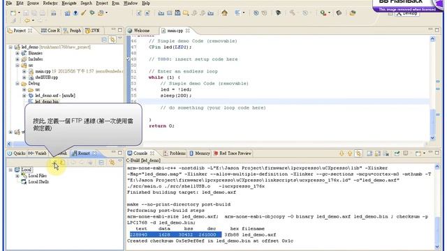The width and height of the screenshot is (447, 251).
Task: Toggle Link with Editor in Remote Systems
Action: tap(112, 162)
